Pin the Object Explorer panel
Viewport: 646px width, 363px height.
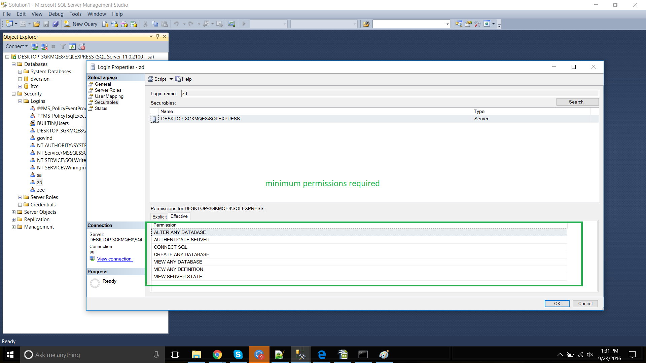[157, 37]
